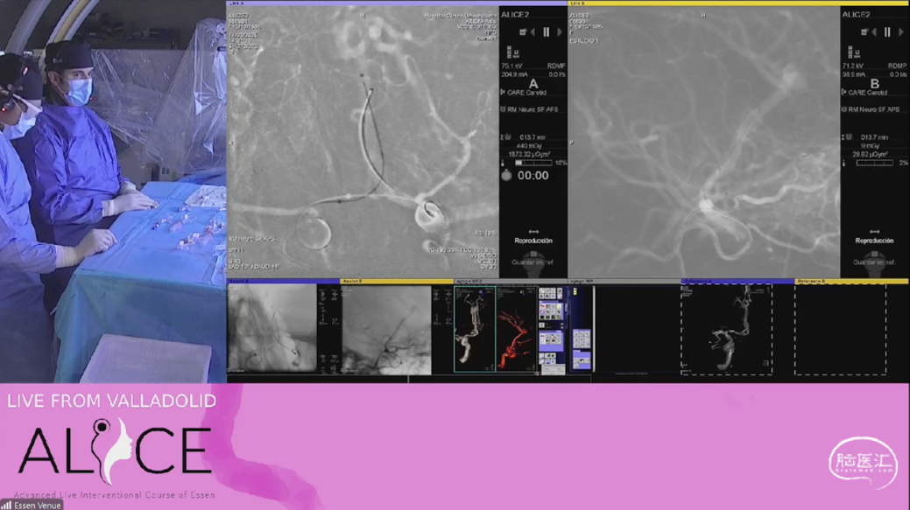
Task: Pause playback in plane A panel
Action: tap(547, 31)
